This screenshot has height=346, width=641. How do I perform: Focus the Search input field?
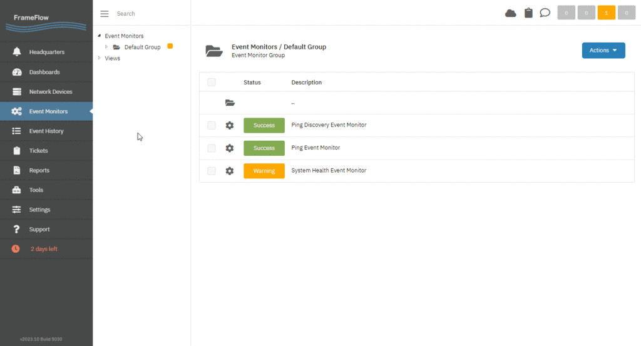(151, 14)
